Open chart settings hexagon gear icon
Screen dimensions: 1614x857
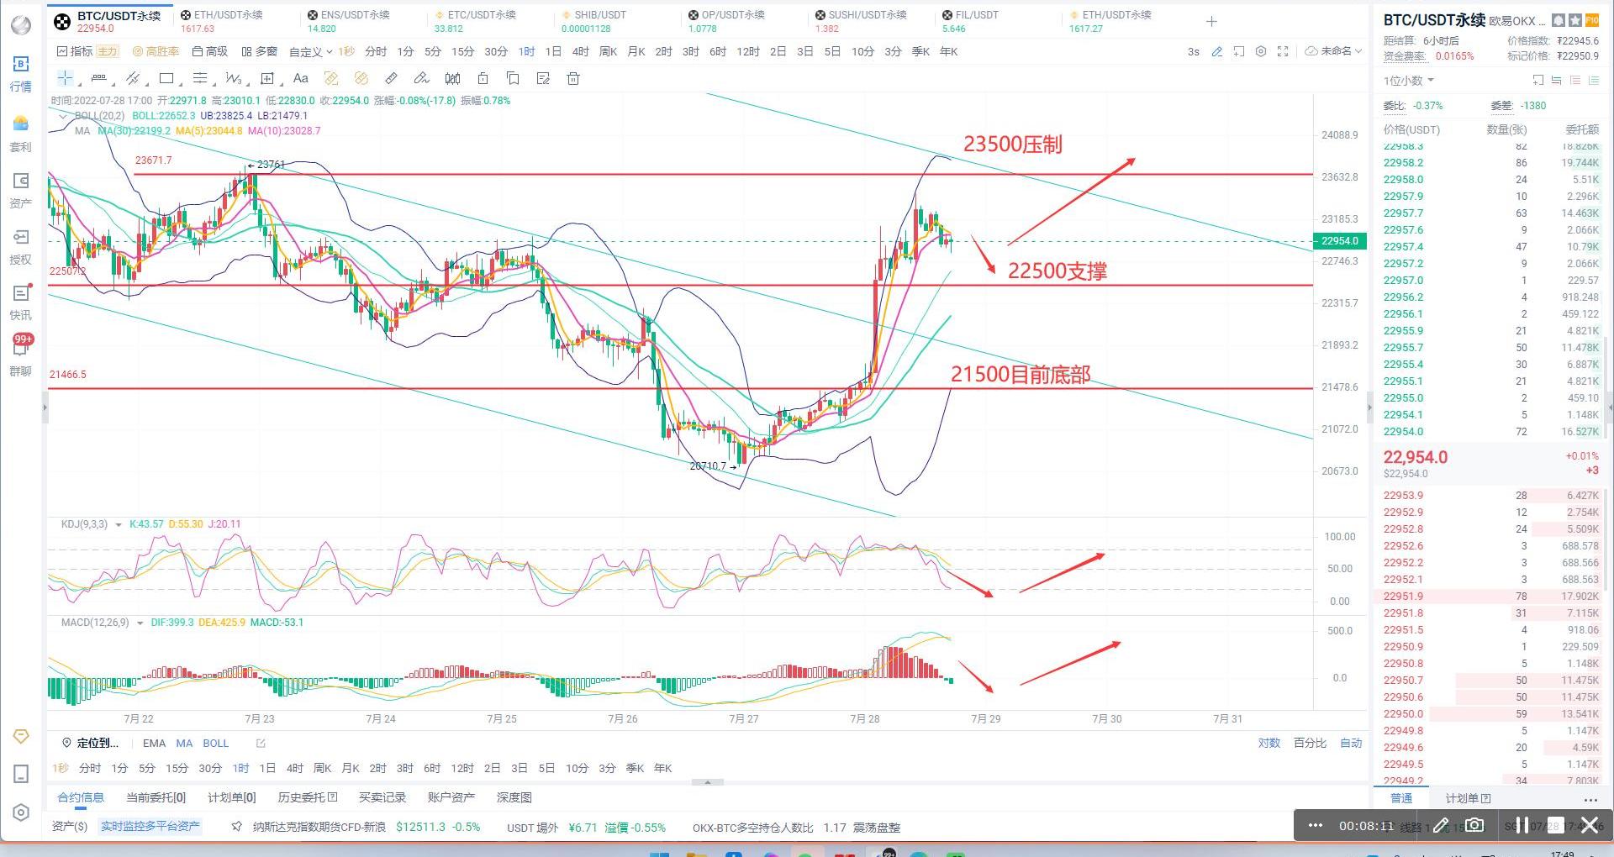(x=1260, y=51)
